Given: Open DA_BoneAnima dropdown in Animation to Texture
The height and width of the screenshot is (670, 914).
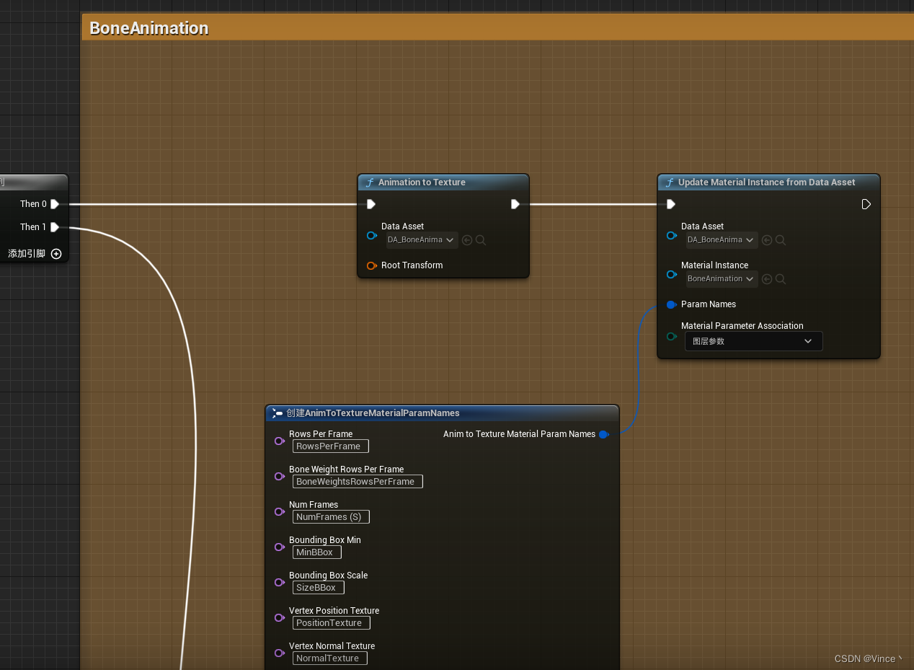Looking at the screenshot, I should click(x=422, y=240).
